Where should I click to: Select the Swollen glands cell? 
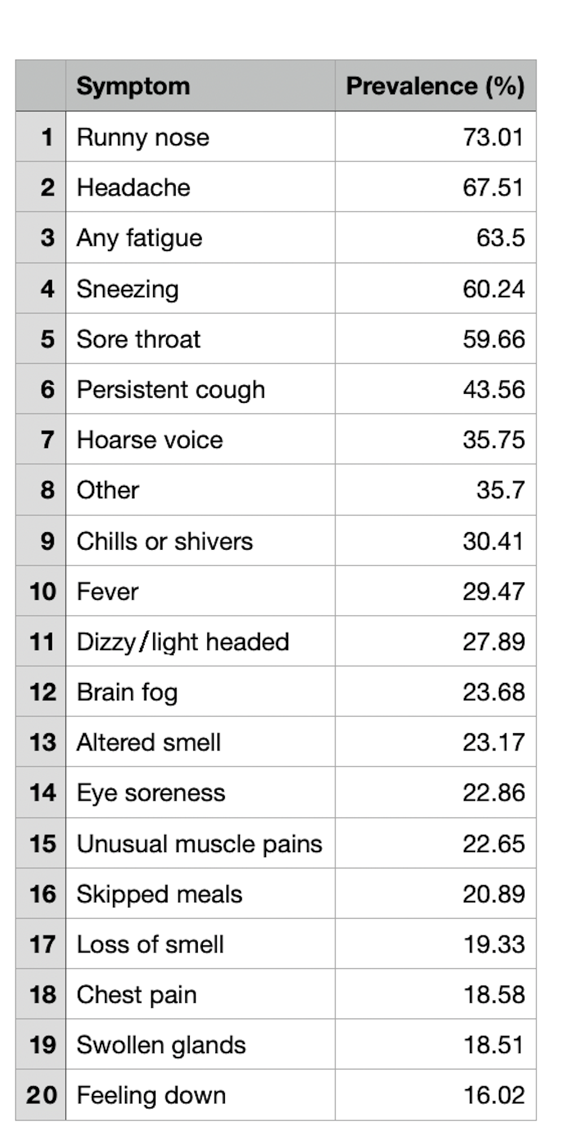click(x=161, y=1045)
